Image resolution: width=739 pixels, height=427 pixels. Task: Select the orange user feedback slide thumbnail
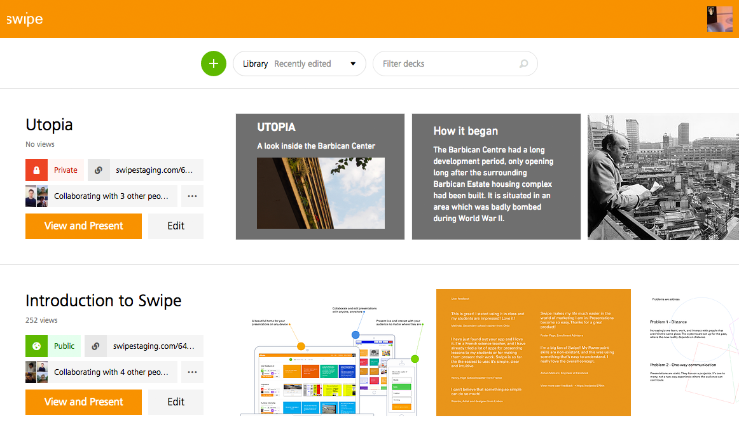(x=533, y=353)
